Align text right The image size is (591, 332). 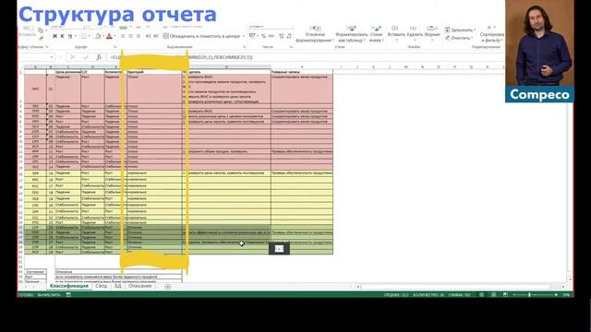139,36
